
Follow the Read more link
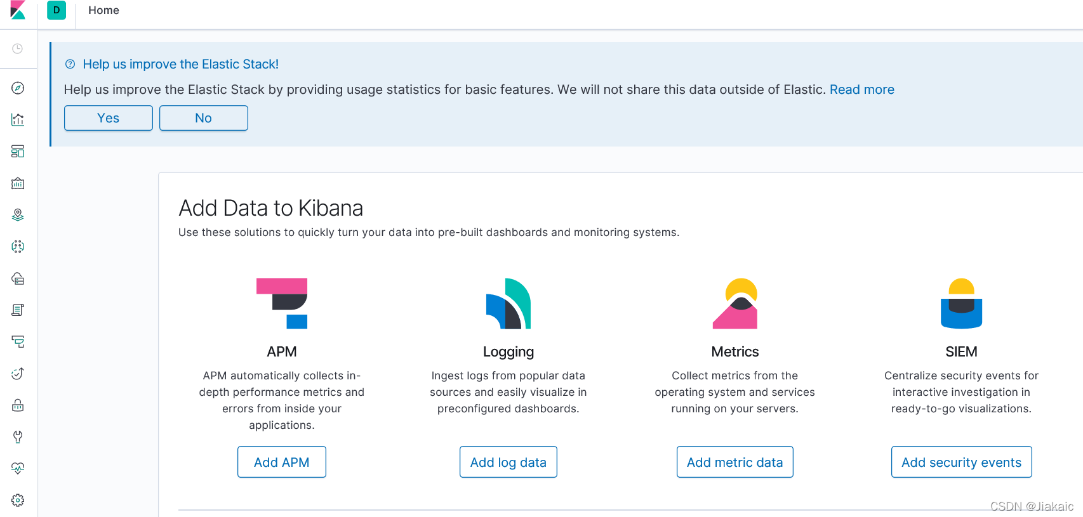pos(861,89)
